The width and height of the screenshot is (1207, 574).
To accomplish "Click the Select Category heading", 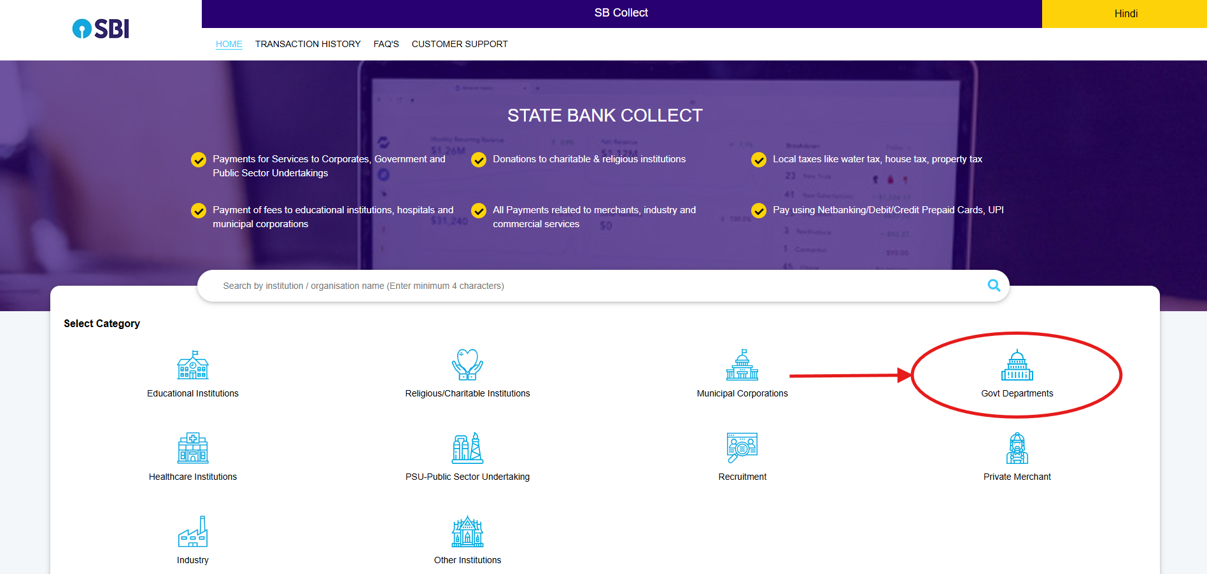I will click(102, 323).
